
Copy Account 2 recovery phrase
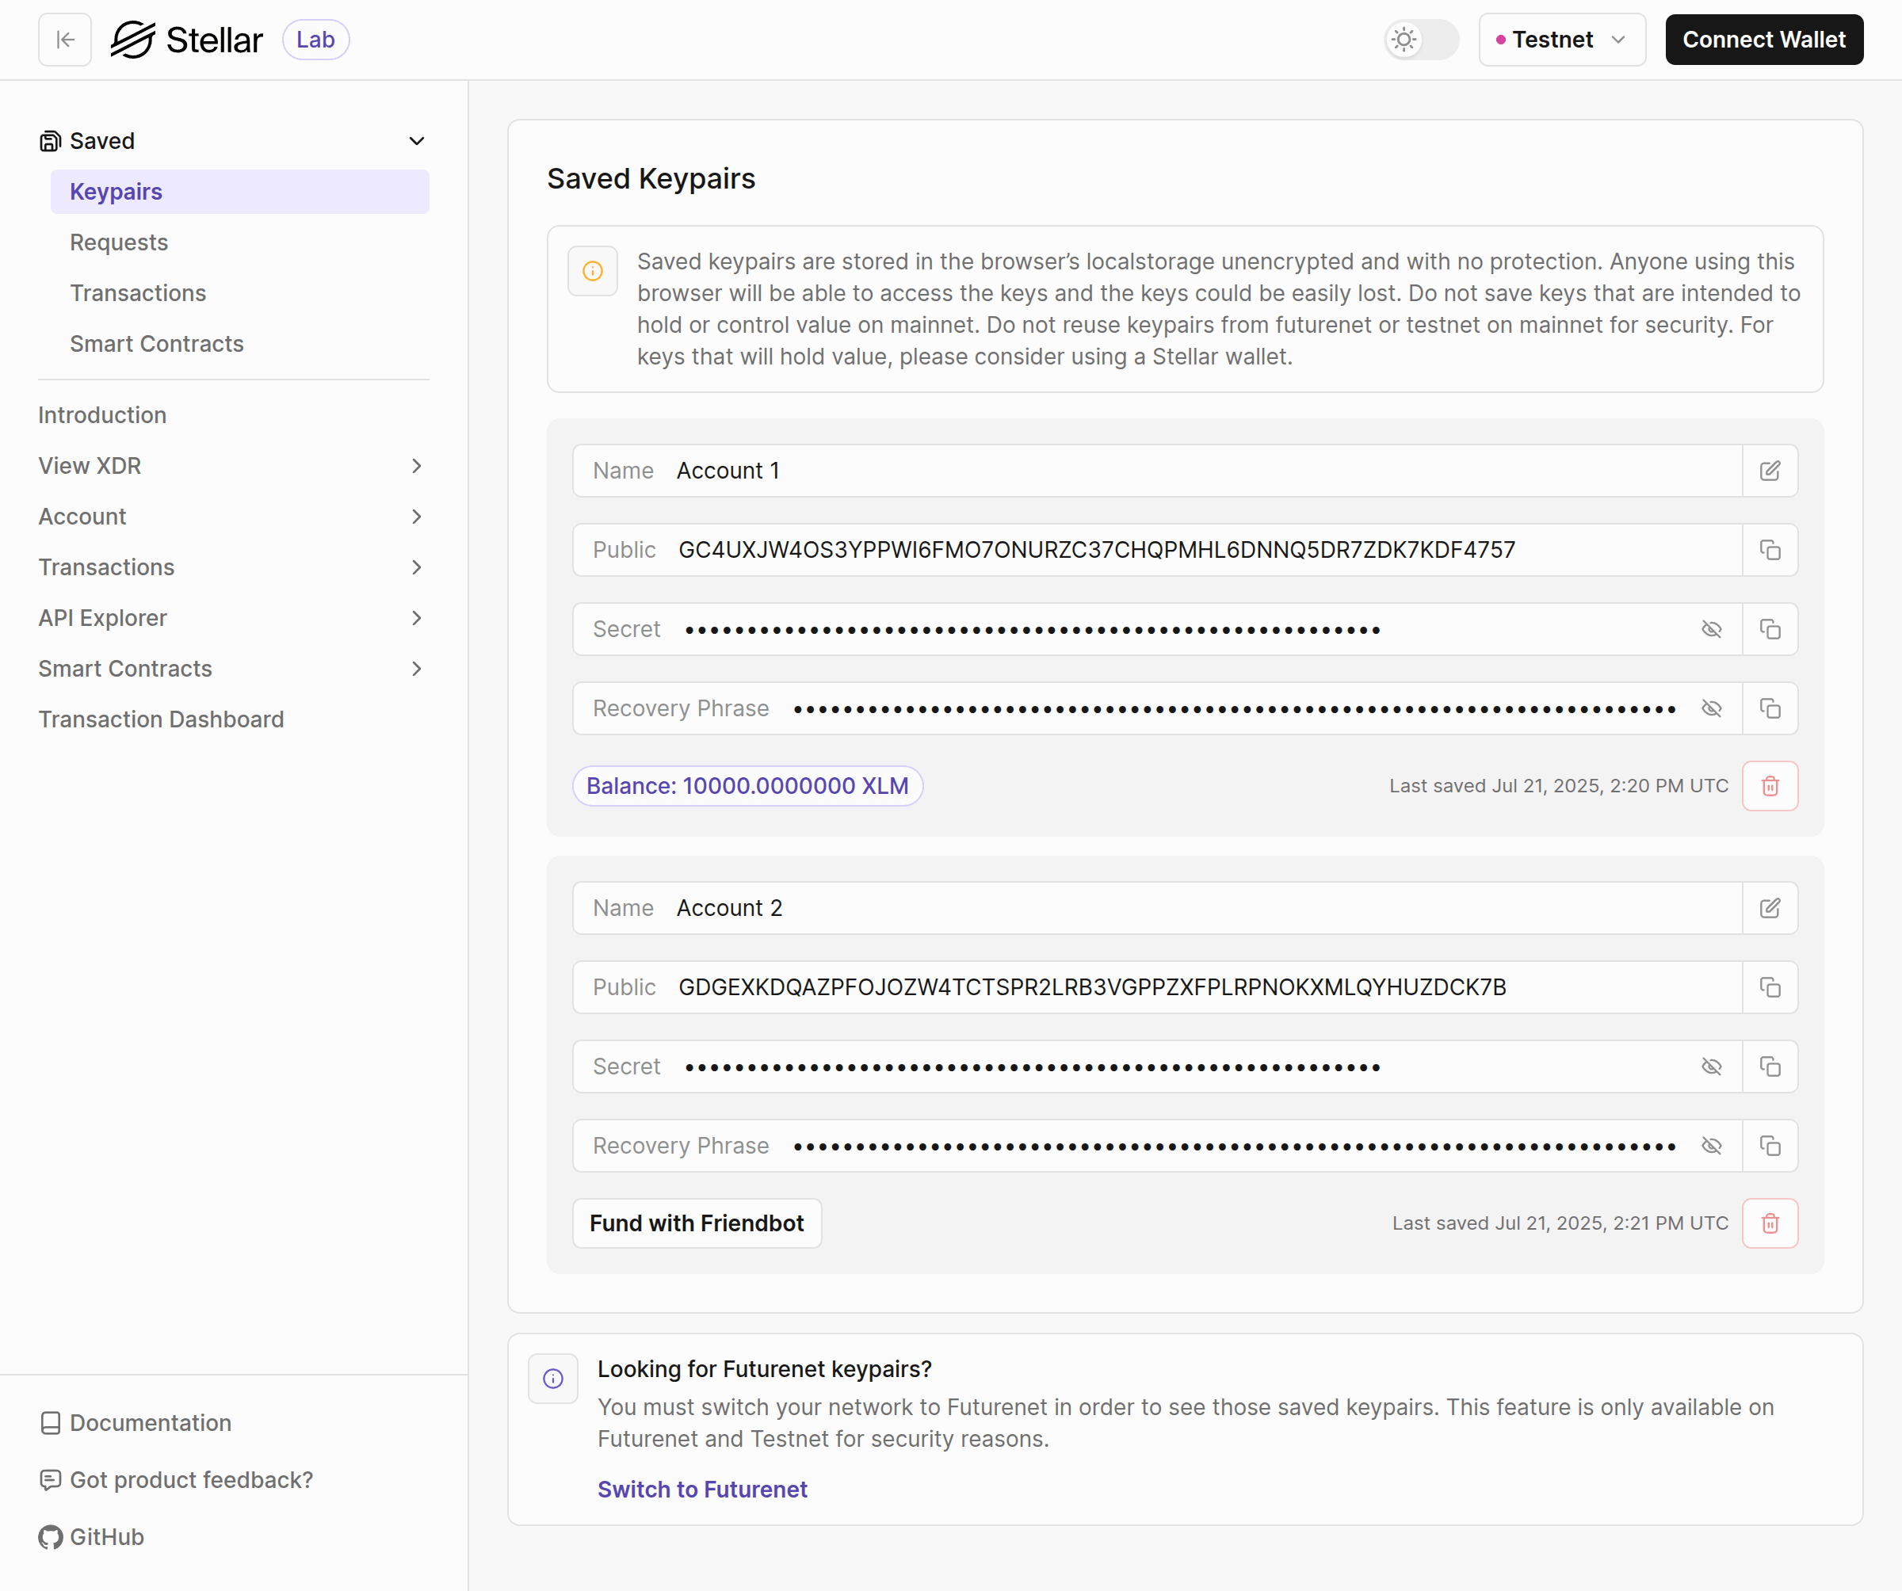coord(1769,1146)
